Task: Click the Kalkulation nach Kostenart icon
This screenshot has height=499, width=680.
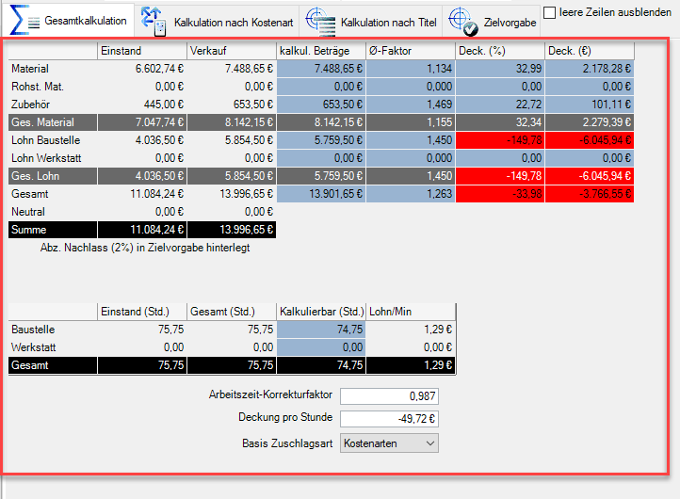Action: pyautogui.click(x=154, y=19)
